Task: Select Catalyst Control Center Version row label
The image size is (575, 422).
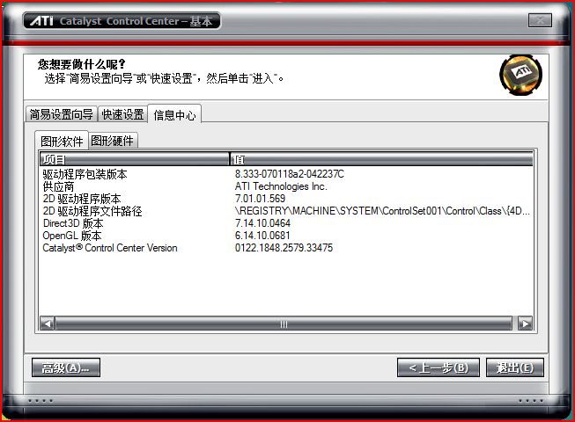Action: coord(110,248)
